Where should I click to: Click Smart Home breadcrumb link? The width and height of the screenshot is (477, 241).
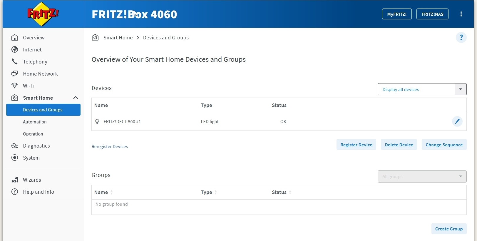click(118, 38)
